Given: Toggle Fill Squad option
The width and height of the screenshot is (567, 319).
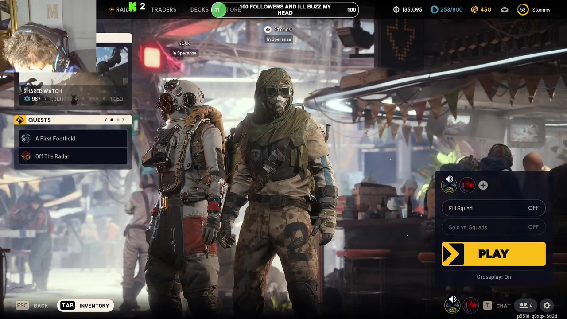Looking at the screenshot, I should [493, 208].
